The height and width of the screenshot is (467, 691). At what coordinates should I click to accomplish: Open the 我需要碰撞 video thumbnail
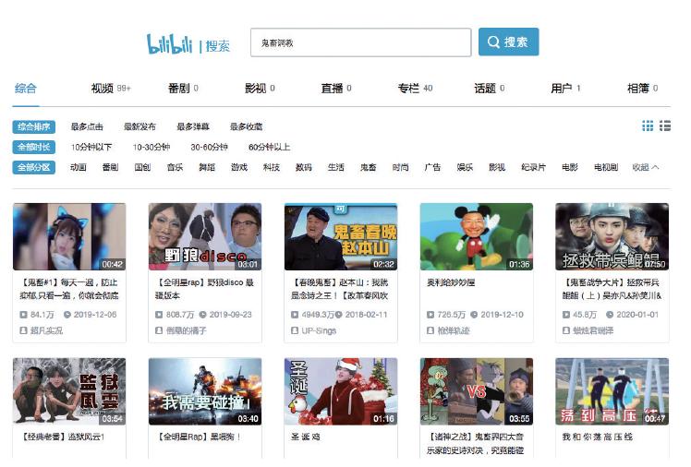(x=205, y=391)
